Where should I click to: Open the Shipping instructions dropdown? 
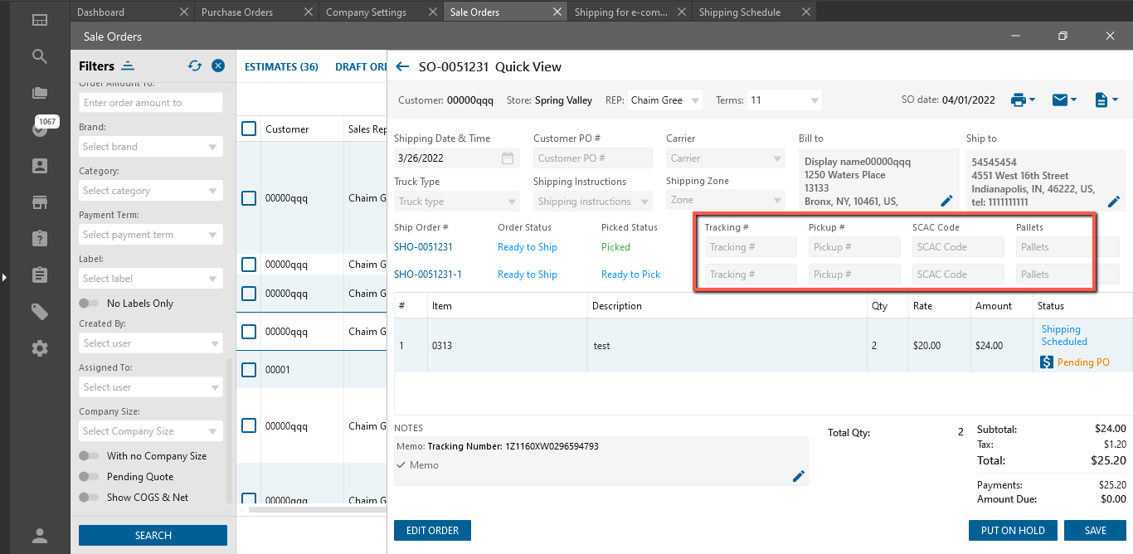pyautogui.click(x=593, y=202)
